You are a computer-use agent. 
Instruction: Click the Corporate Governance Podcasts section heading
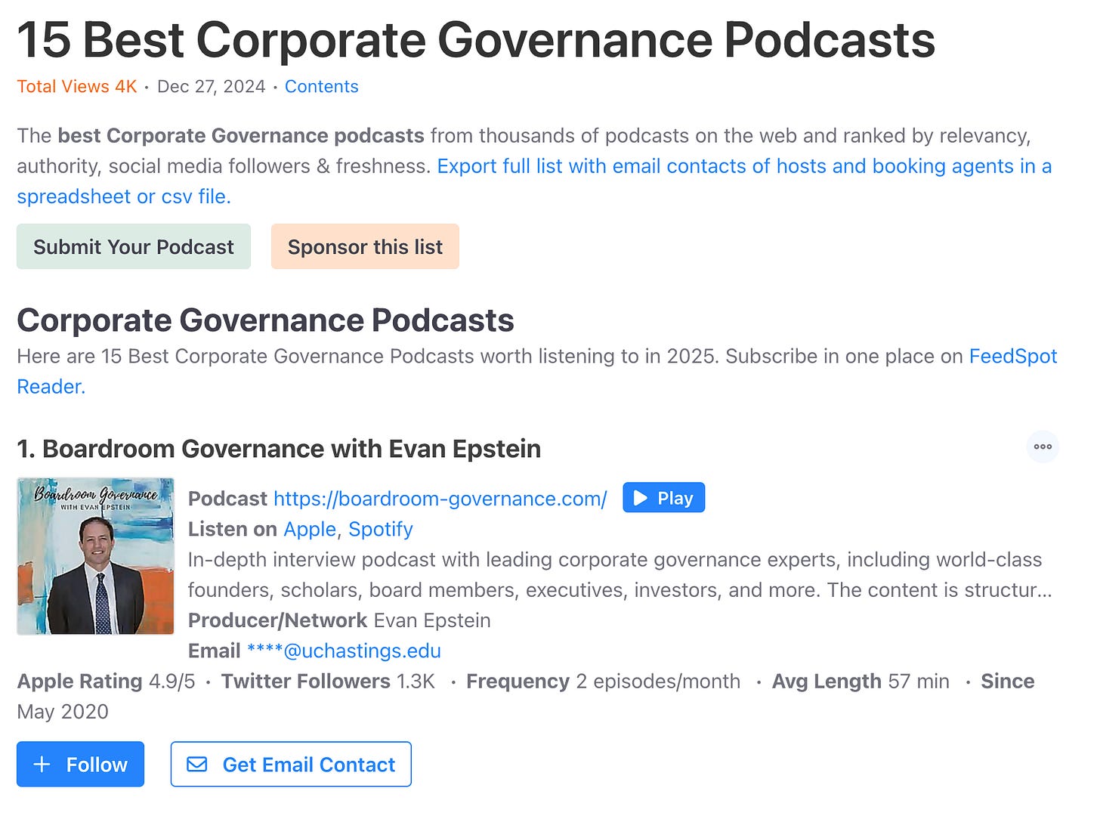(x=265, y=320)
